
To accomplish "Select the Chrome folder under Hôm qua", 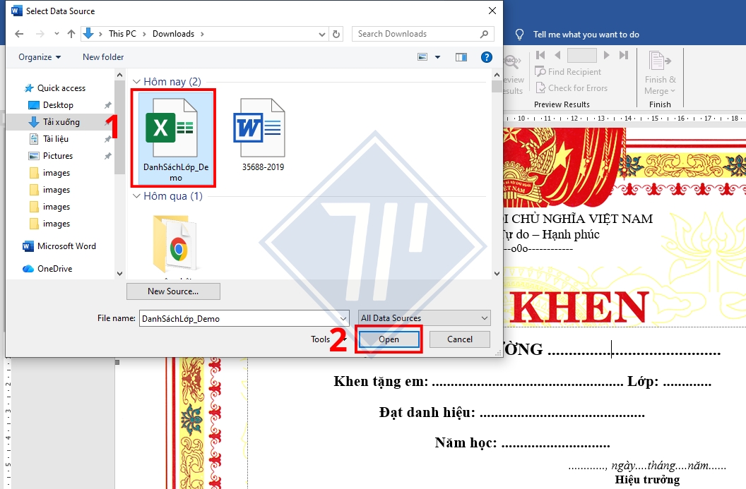I will tap(176, 244).
